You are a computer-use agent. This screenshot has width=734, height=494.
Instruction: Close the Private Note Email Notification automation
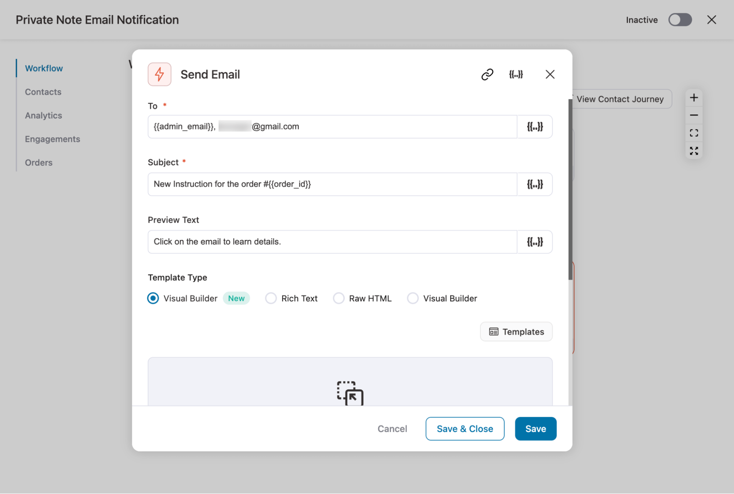pyautogui.click(x=711, y=20)
